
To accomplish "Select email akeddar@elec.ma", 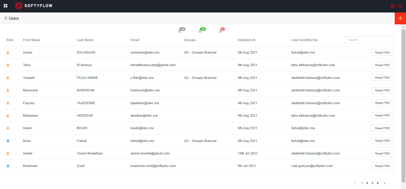I will pyautogui.click(x=144, y=115).
